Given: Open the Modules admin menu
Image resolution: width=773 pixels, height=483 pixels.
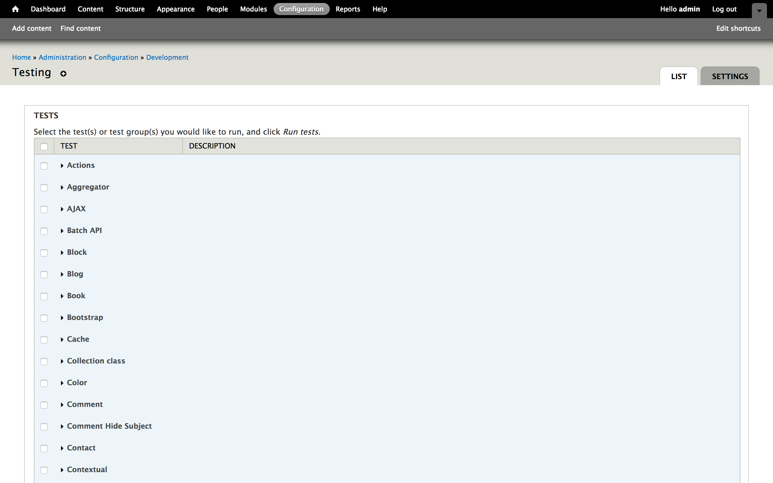Looking at the screenshot, I should pyautogui.click(x=253, y=9).
